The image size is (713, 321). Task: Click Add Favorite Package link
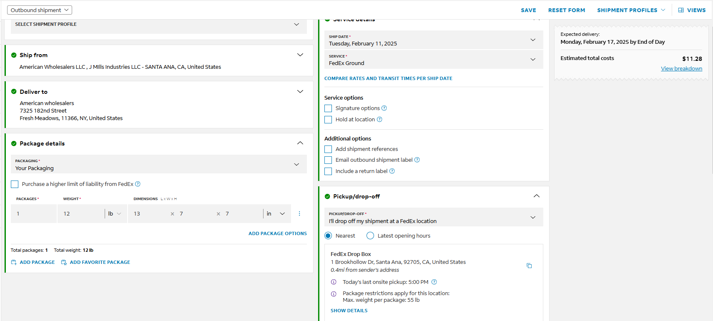100,262
